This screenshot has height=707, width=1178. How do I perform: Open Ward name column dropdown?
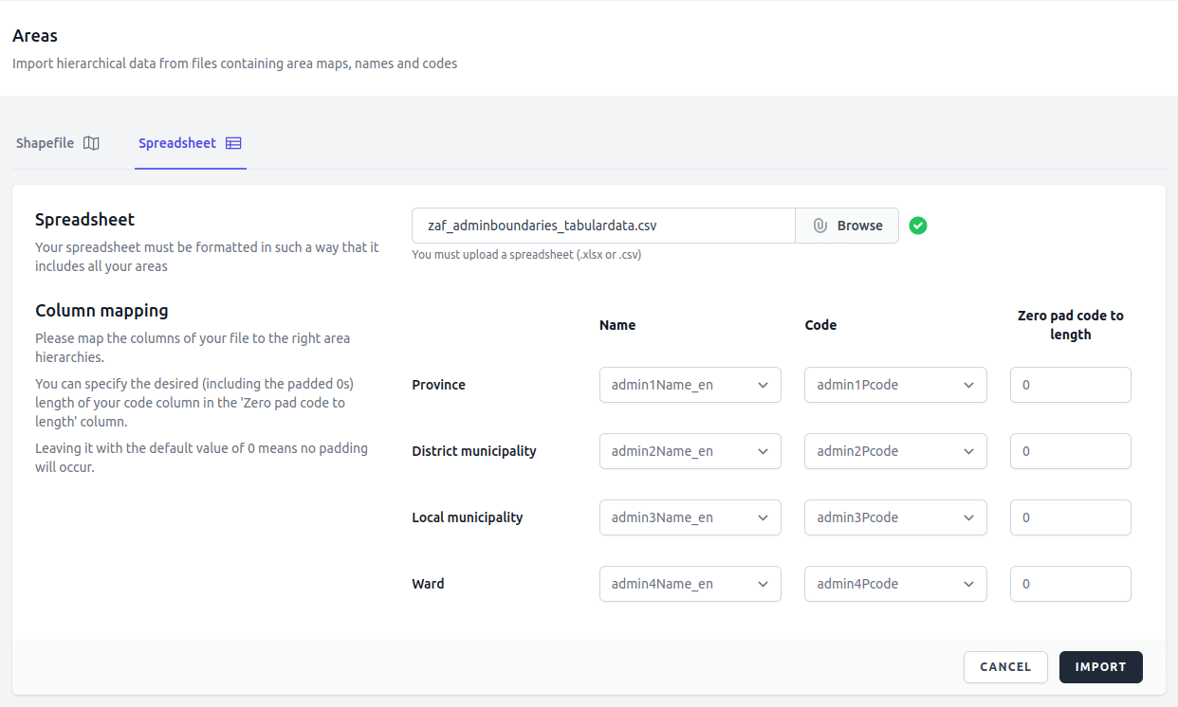point(690,584)
